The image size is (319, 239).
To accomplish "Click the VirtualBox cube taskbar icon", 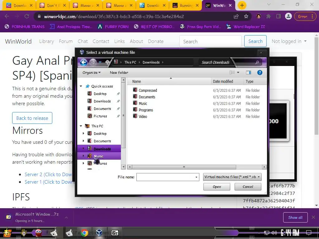I will (x=99, y=233).
